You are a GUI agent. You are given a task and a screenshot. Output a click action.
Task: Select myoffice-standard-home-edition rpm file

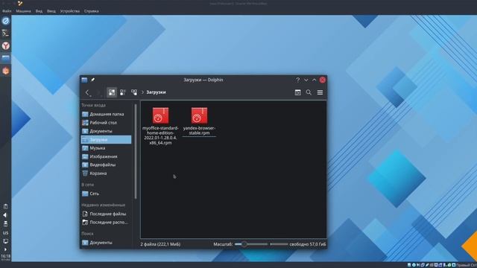(160, 126)
